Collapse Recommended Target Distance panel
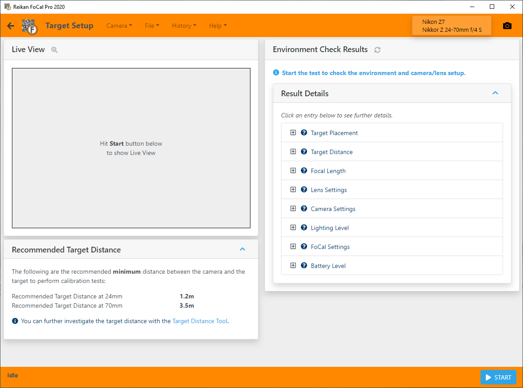Screen dimensions: 523x388 point(242,249)
